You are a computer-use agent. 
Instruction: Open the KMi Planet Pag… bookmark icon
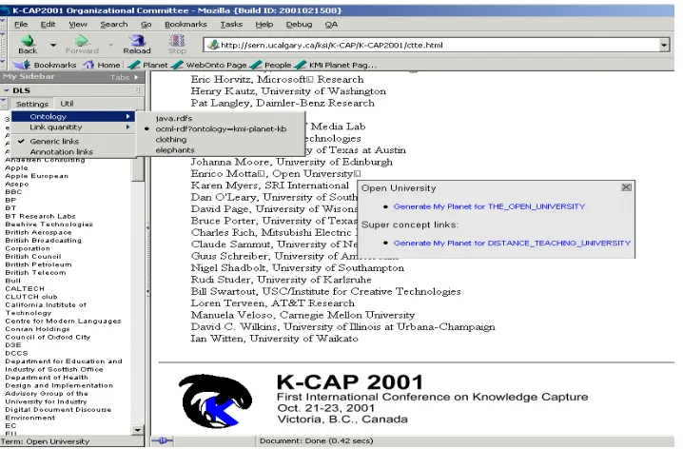tap(300, 65)
